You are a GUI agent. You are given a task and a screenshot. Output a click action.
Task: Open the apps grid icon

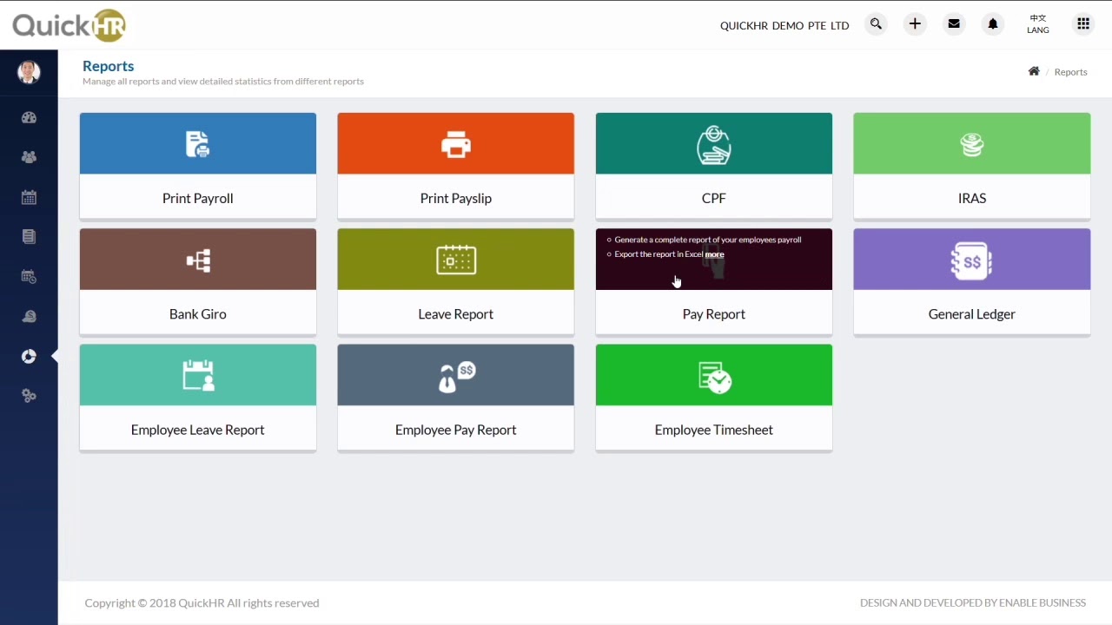tap(1083, 24)
